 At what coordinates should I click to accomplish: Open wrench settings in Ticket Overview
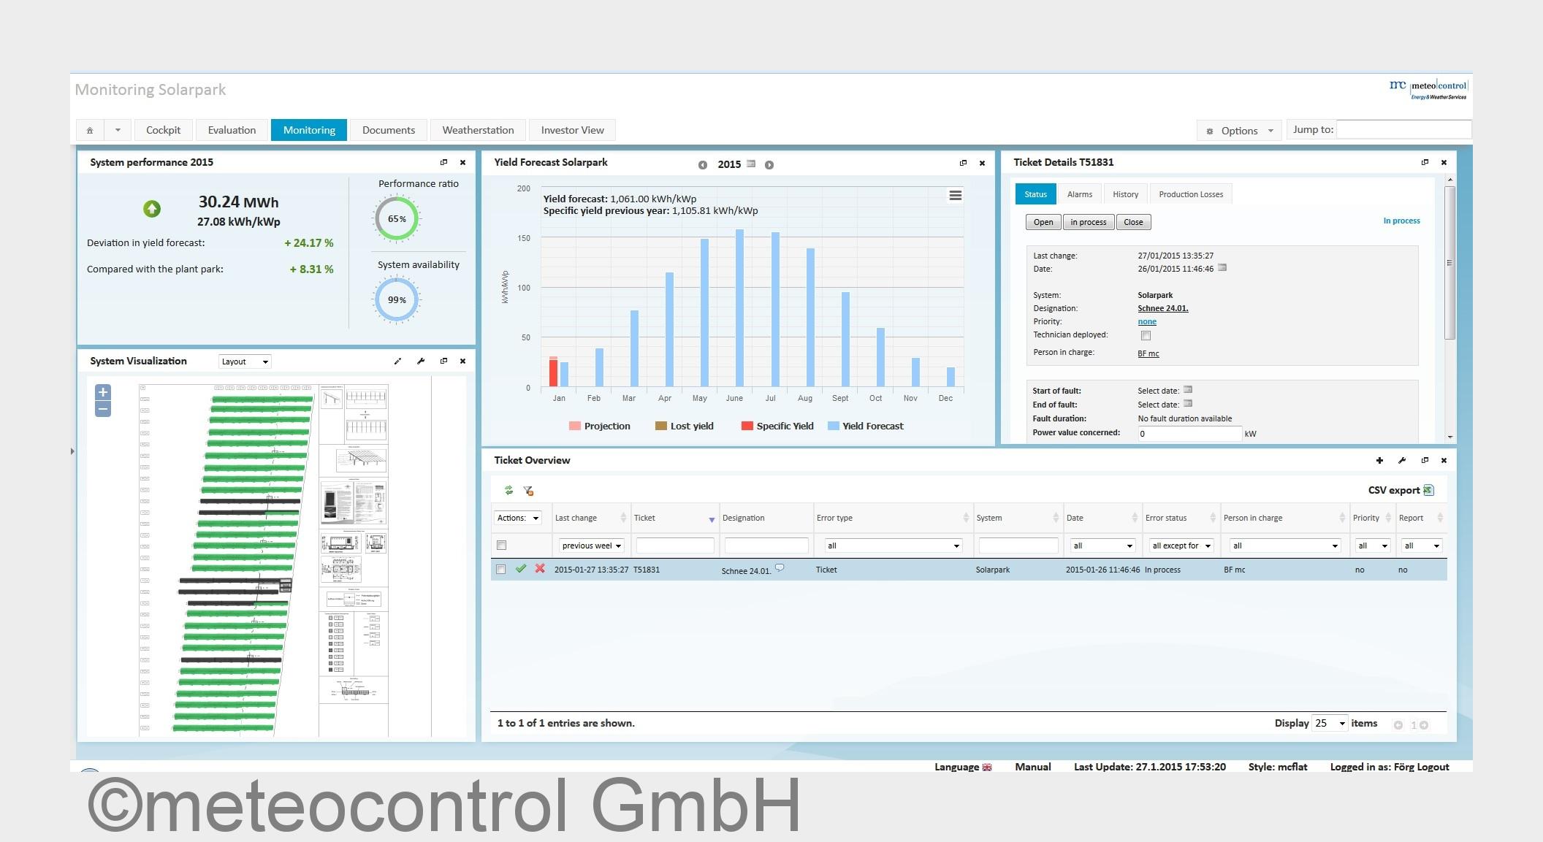click(x=1402, y=460)
